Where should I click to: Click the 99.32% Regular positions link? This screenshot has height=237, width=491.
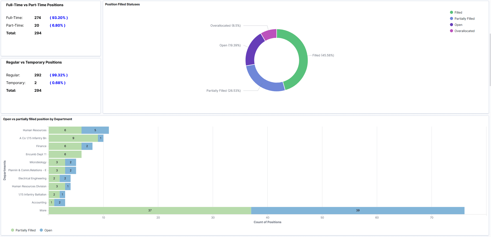[x=59, y=75]
